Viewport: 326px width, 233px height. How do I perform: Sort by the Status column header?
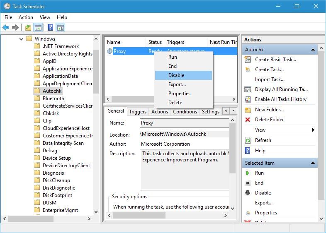(155, 42)
